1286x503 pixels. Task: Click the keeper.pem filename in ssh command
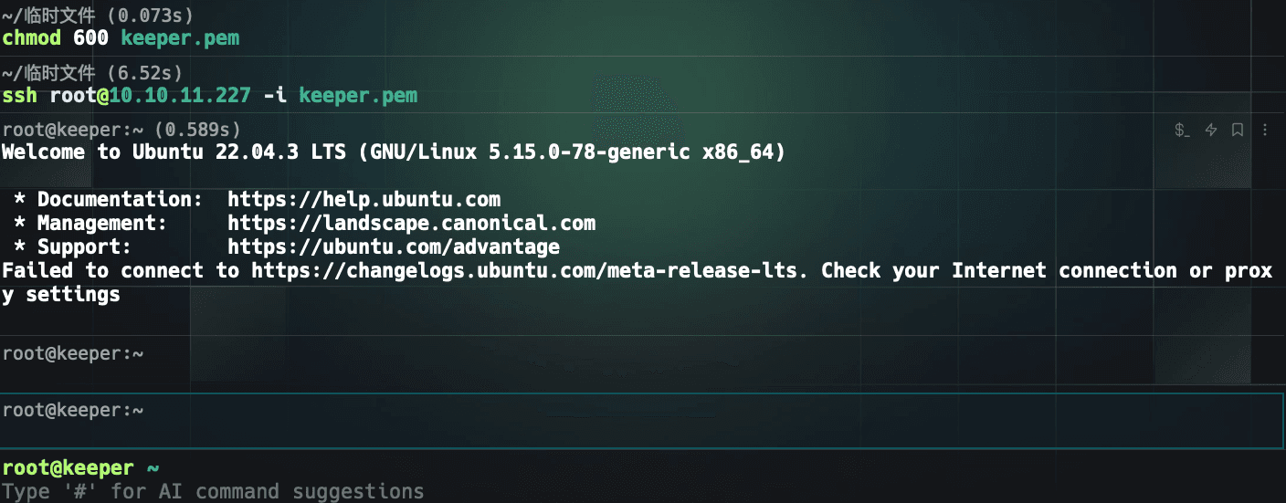pos(358,95)
